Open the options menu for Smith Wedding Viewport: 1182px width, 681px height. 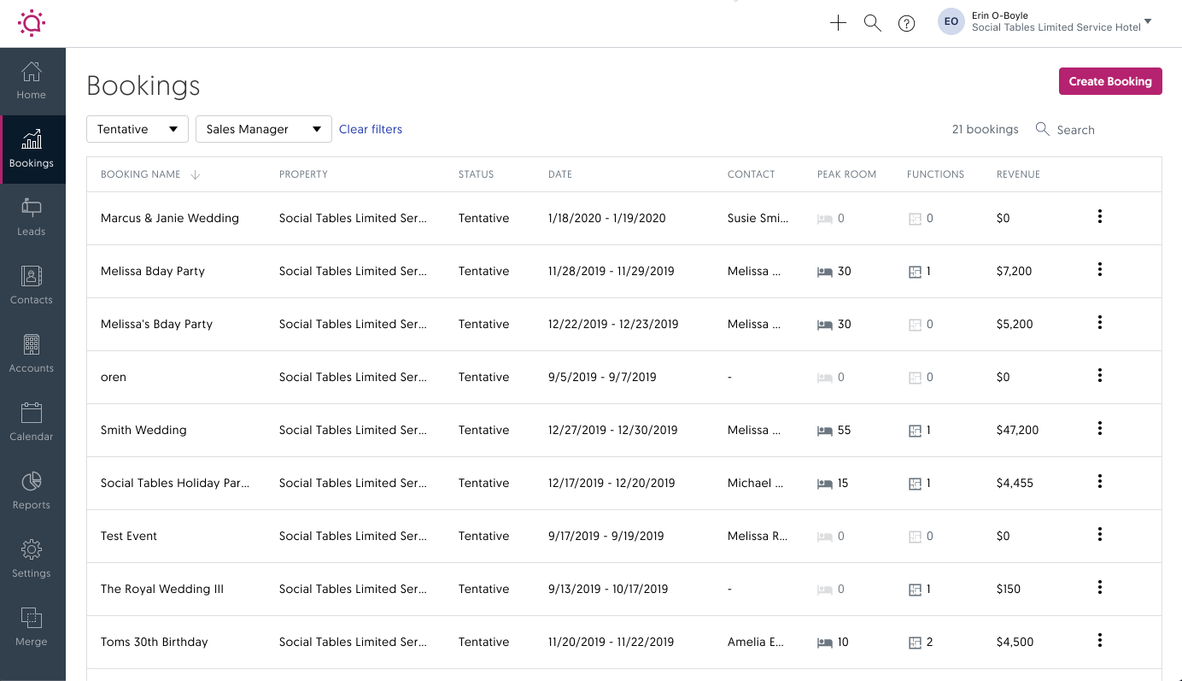pyautogui.click(x=1099, y=428)
